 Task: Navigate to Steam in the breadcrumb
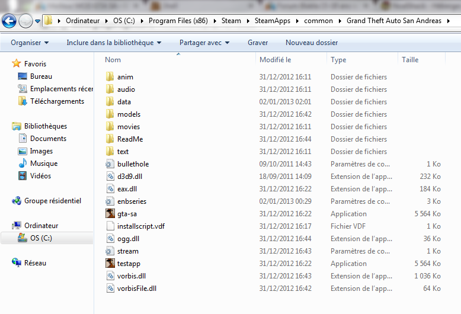click(231, 21)
